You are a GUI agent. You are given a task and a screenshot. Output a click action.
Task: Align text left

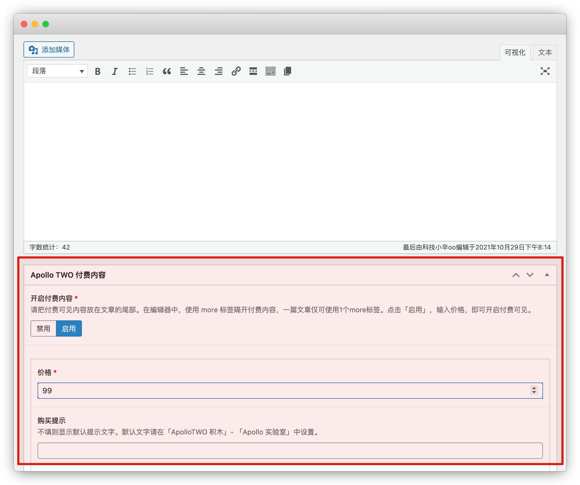184,72
